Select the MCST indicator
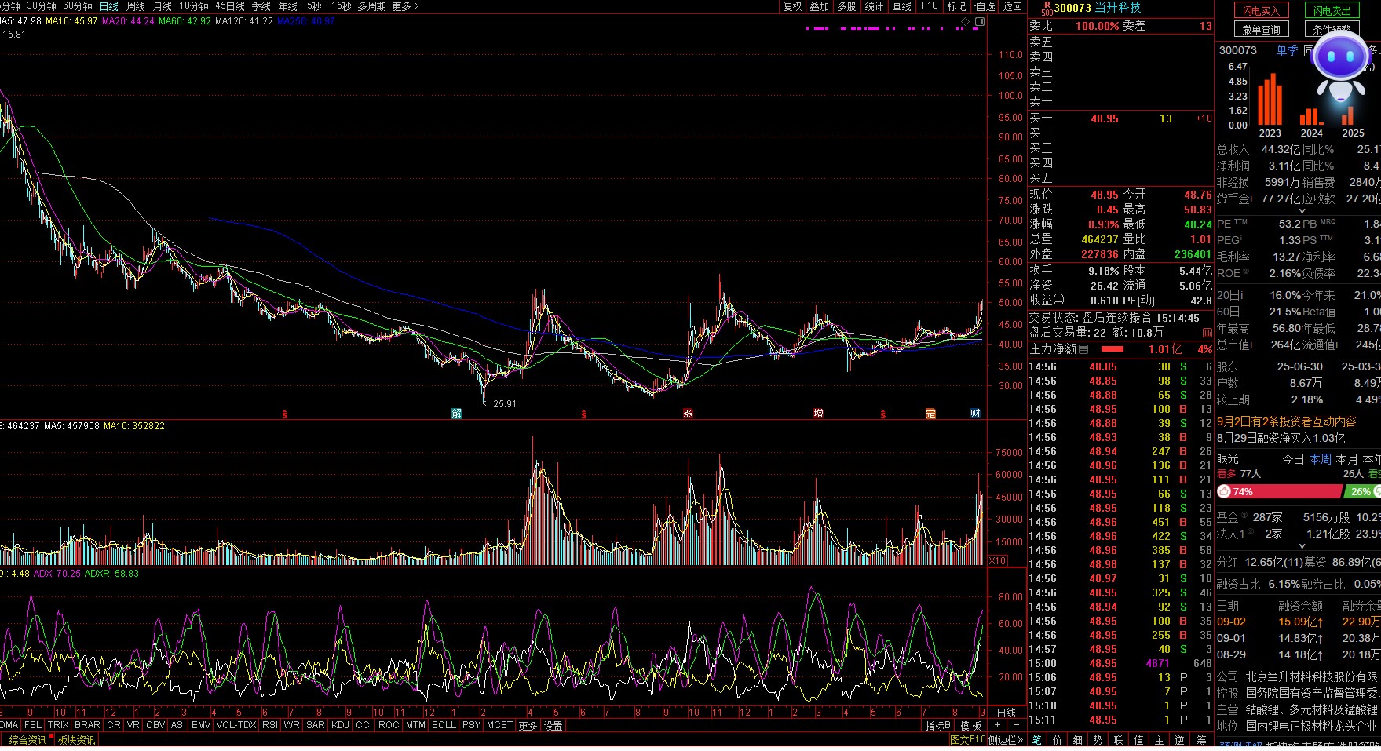The height and width of the screenshot is (751, 1381). [499, 725]
